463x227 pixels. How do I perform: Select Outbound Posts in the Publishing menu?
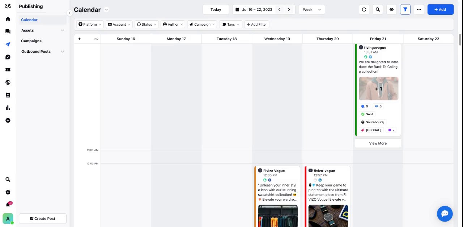36,51
